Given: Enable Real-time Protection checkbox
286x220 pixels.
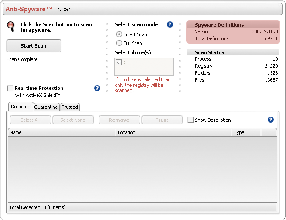Looking at the screenshot, I should click(x=10, y=88).
